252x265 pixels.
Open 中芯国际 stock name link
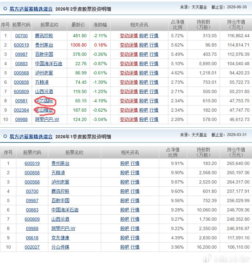[44, 101]
